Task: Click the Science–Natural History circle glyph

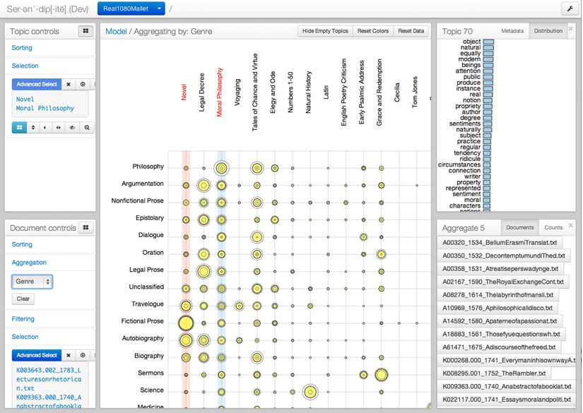Action: 310,392
